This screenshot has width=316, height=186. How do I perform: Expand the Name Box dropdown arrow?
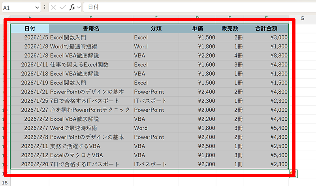tap(37, 7)
